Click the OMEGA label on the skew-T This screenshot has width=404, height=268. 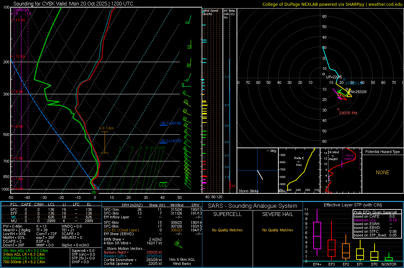21,10
